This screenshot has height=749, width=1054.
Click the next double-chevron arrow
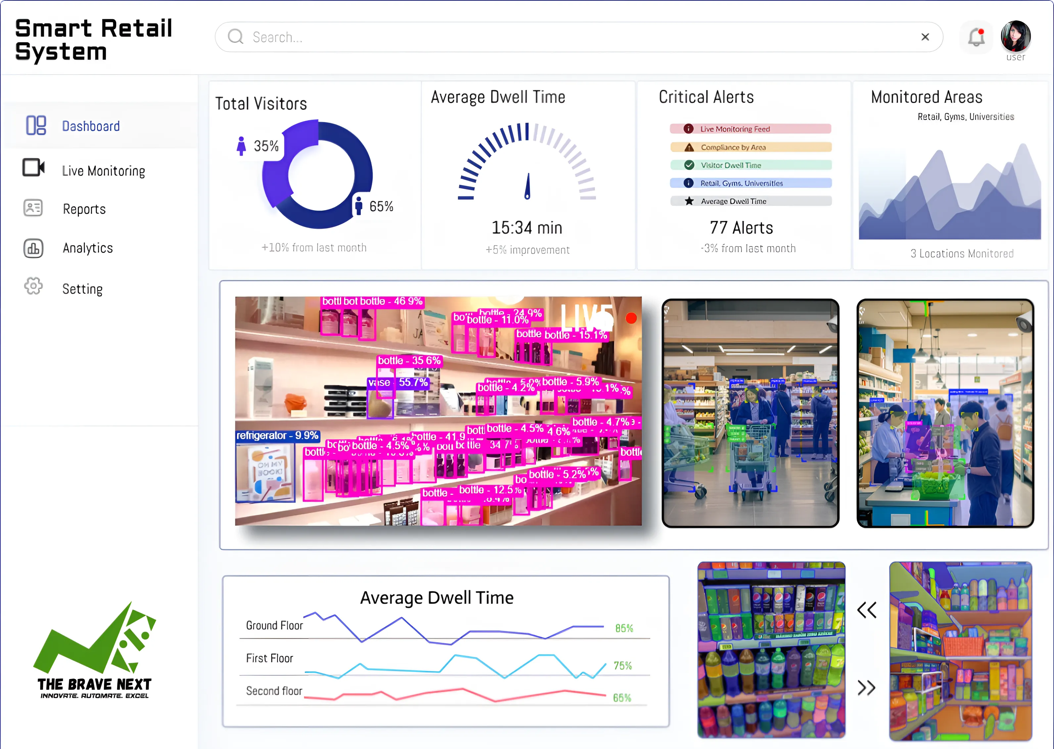(x=866, y=688)
